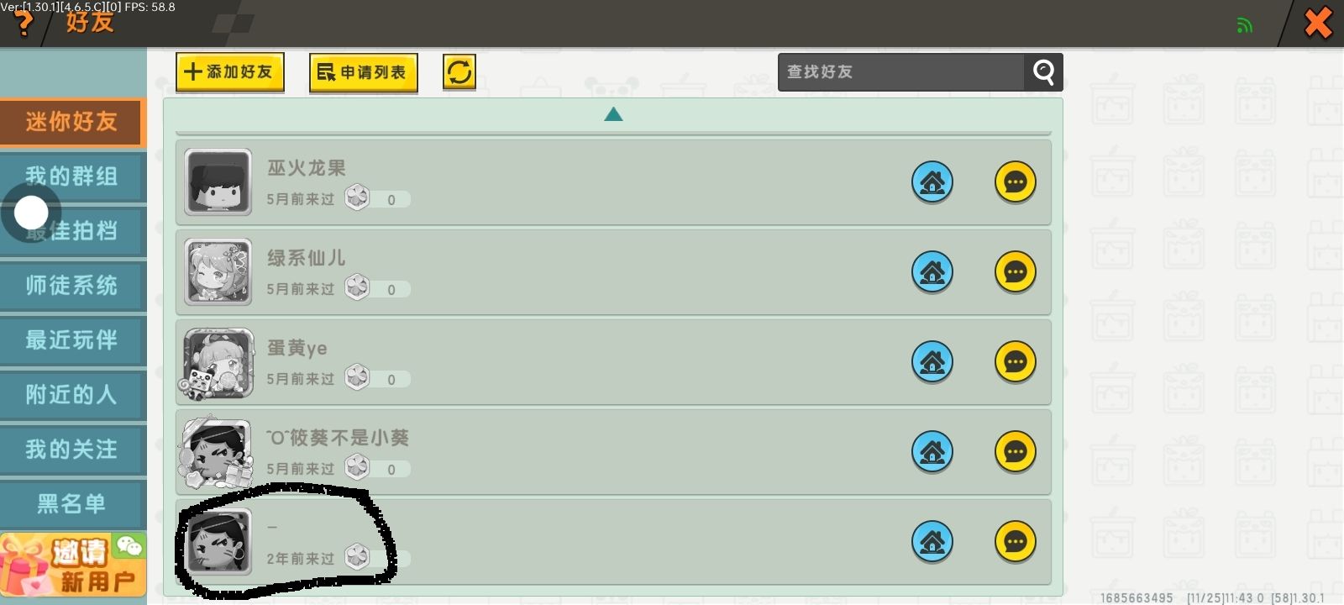Collapse friend list with the up triangle

[x=613, y=114]
